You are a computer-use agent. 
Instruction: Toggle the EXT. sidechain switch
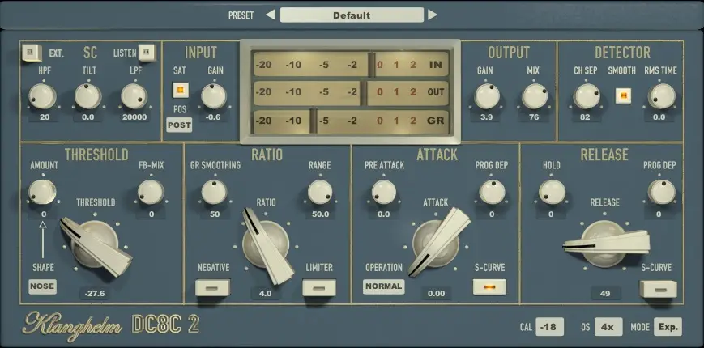coord(31,53)
